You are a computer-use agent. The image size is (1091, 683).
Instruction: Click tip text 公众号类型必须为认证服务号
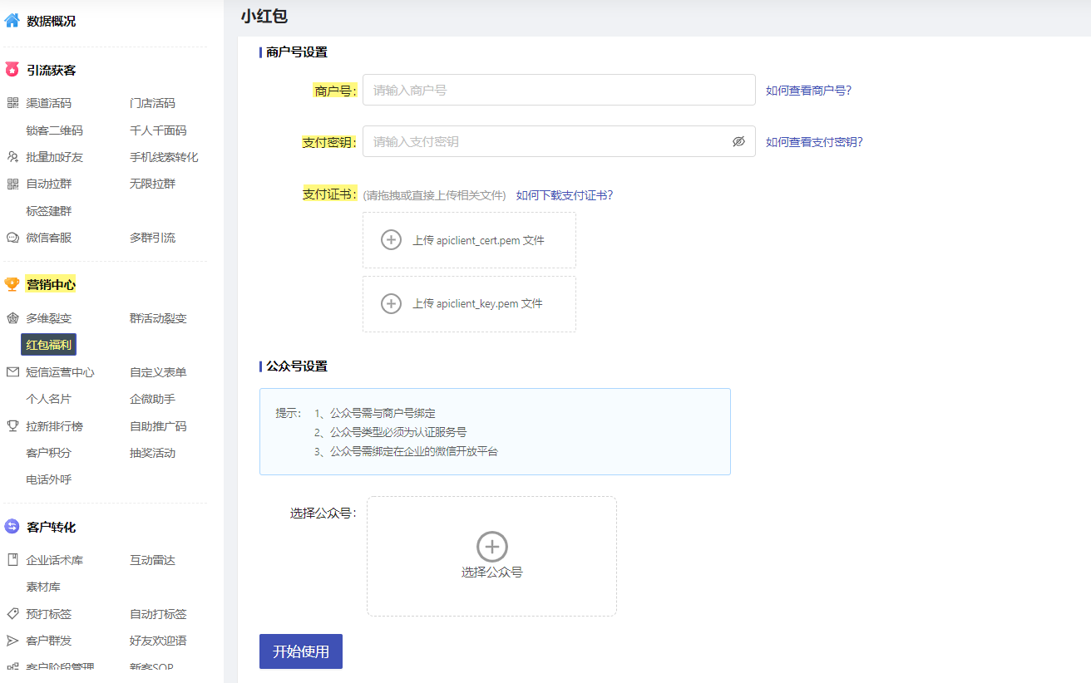tap(398, 432)
